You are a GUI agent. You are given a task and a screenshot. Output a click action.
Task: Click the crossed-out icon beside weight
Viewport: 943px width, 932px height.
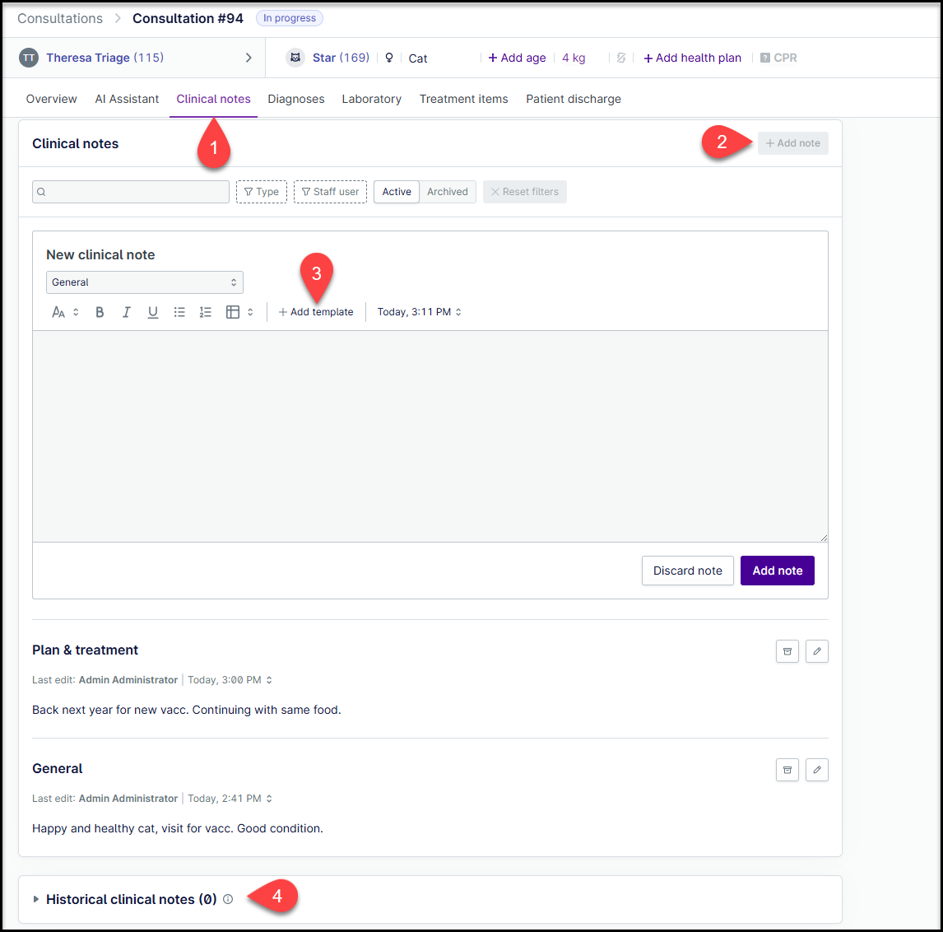pyautogui.click(x=621, y=58)
